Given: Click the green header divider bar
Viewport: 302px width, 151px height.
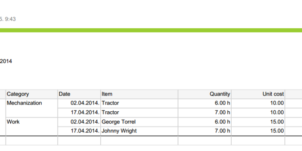Looking at the screenshot, I should coord(151,30).
